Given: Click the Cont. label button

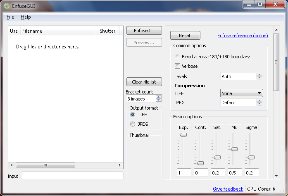Looking at the screenshot, I should (201, 127).
